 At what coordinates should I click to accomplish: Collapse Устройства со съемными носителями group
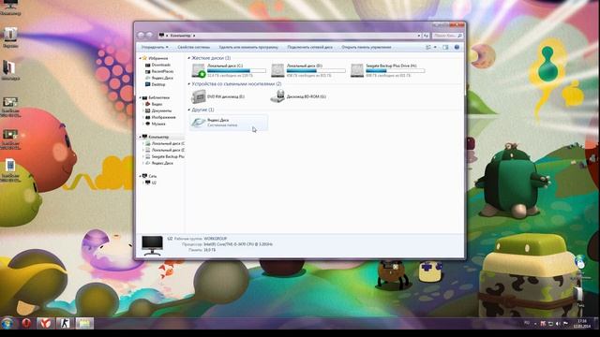[189, 83]
